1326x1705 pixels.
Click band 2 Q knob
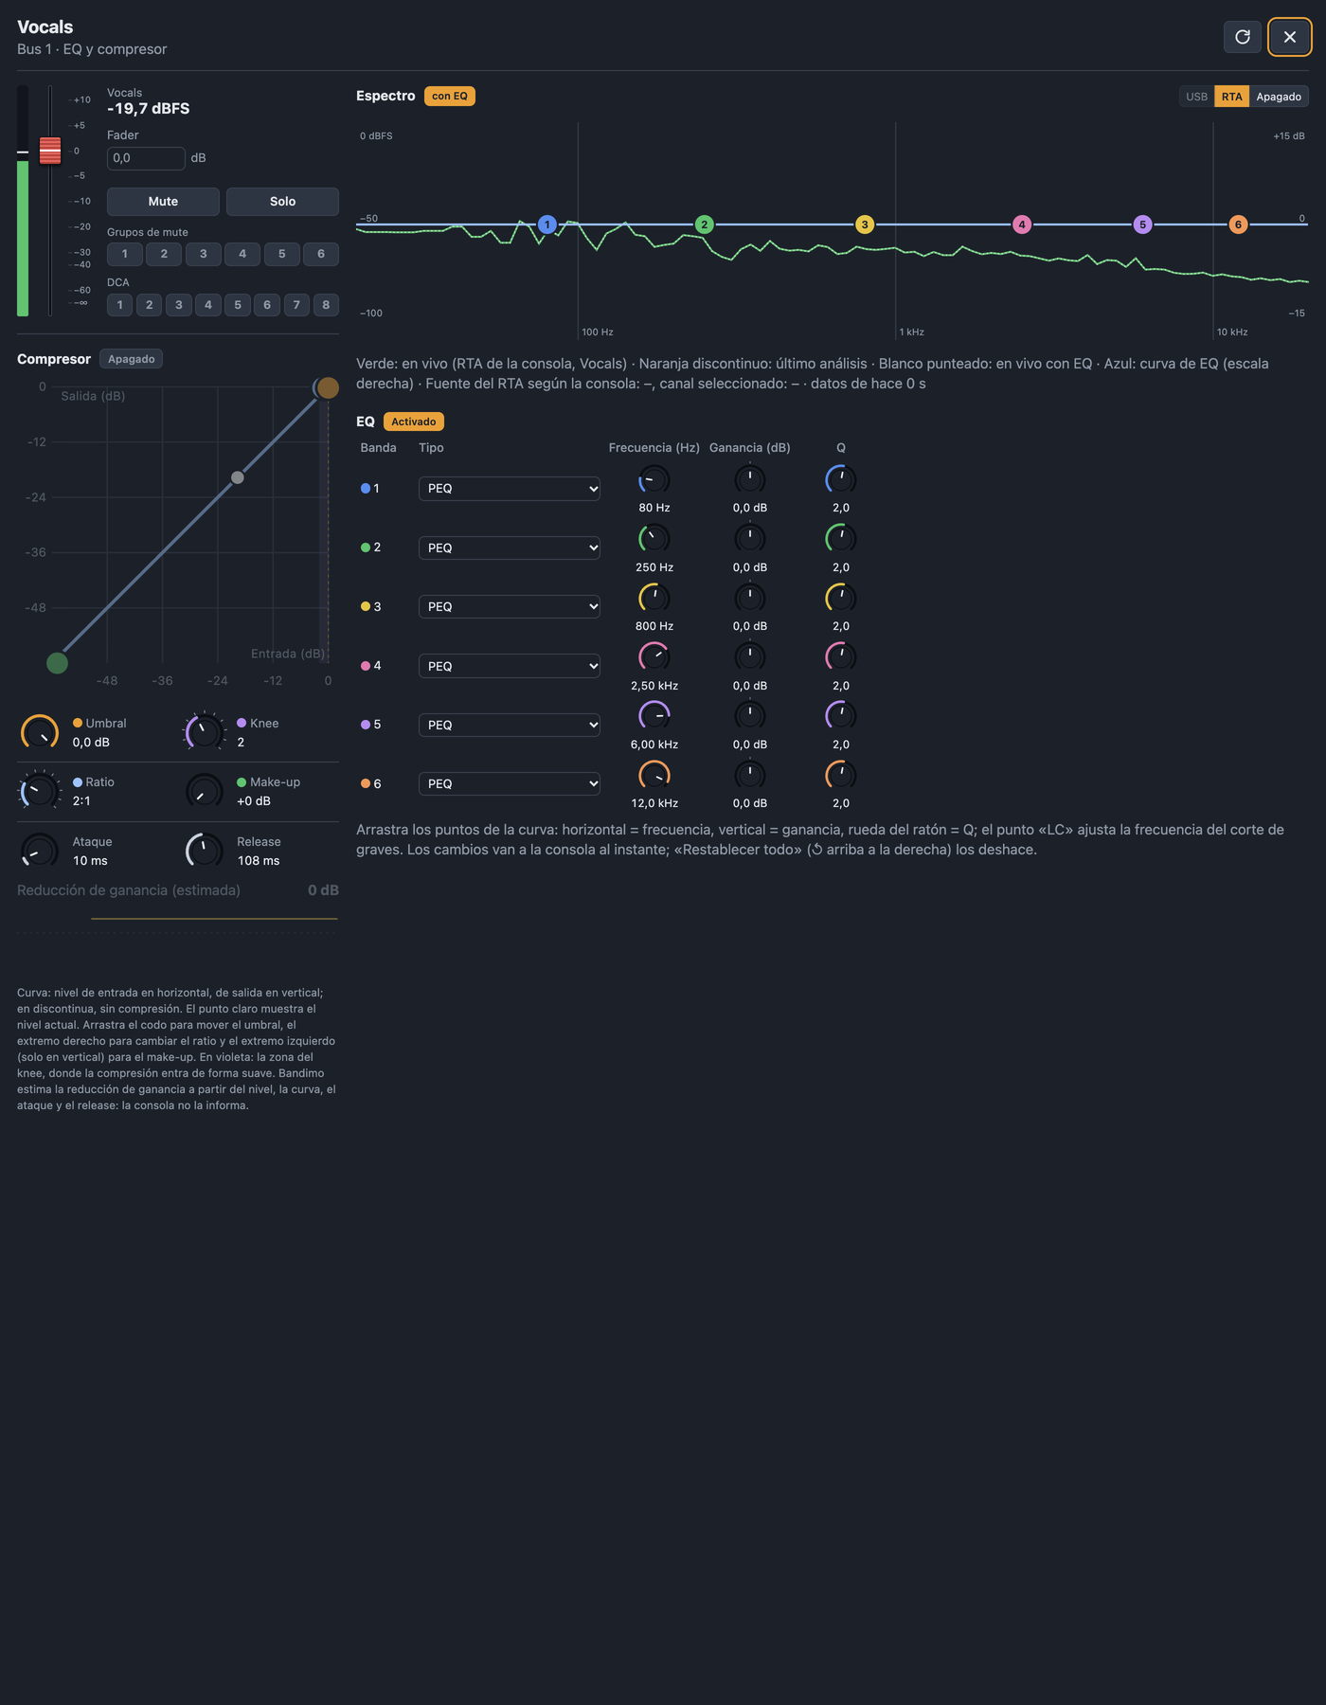841,539
